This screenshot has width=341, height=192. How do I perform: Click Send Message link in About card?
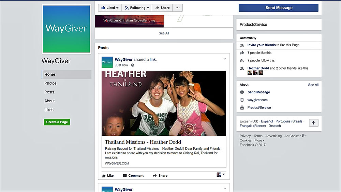[x=258, y=92]
